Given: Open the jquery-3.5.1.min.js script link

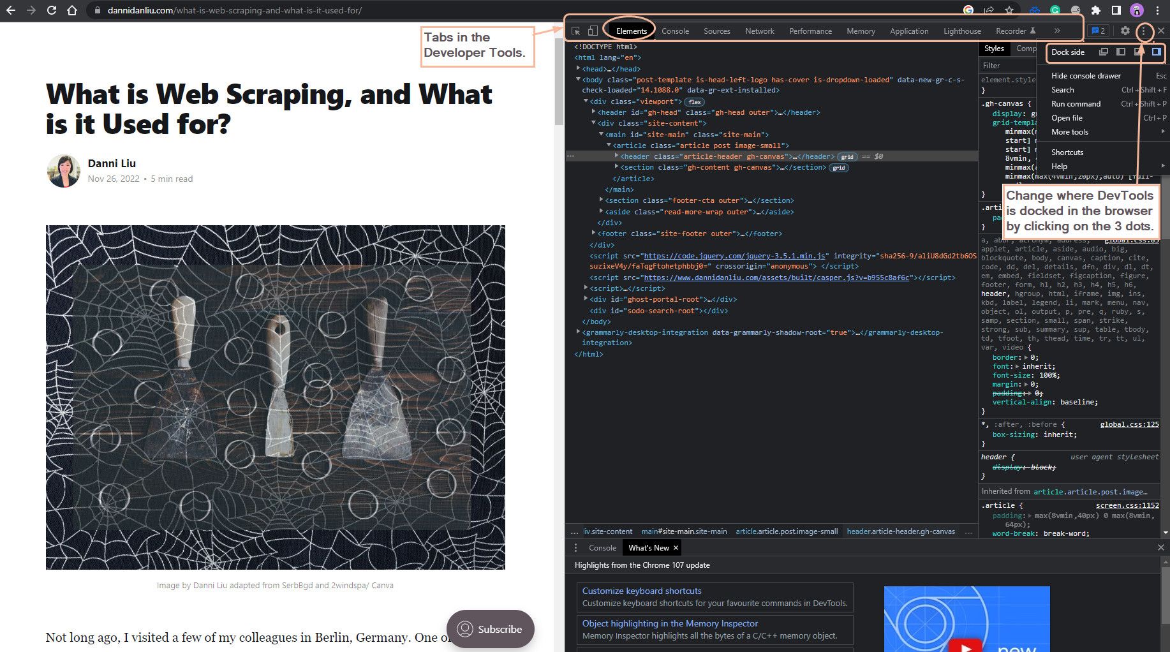Looking at the screenshot, I should [735, 256].
